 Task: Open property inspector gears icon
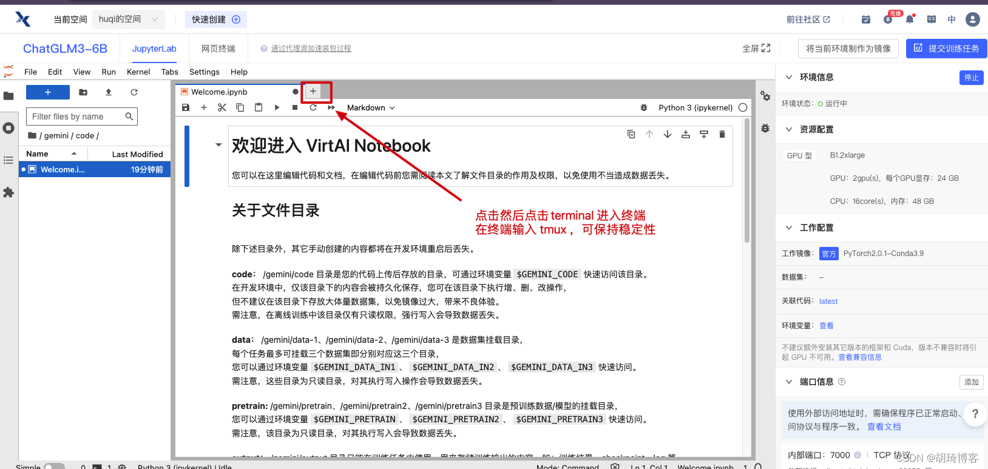click(765, 96)
